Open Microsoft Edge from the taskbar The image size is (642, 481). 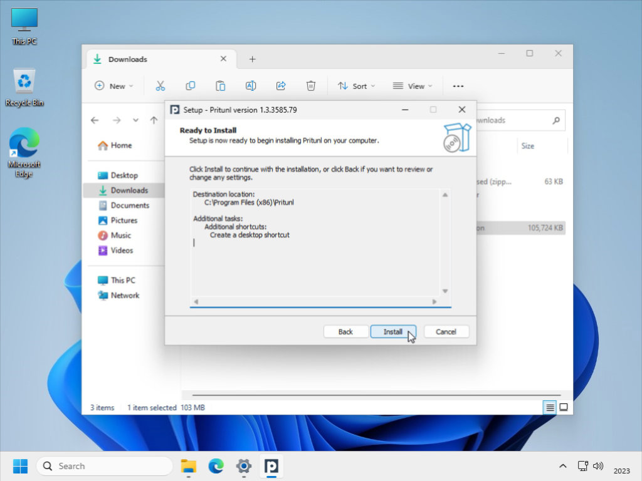pos(216,466)
